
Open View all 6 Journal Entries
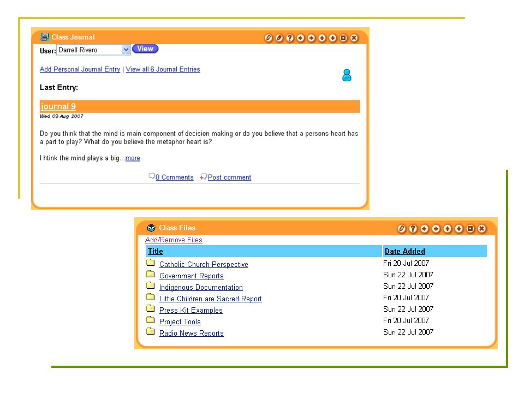click(163, 69)
